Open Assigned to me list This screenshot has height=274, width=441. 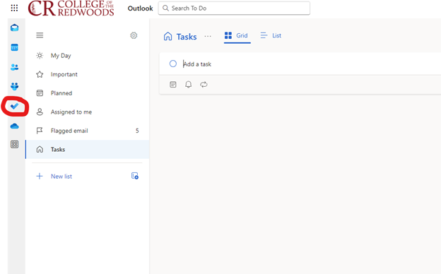click(87, 112)
